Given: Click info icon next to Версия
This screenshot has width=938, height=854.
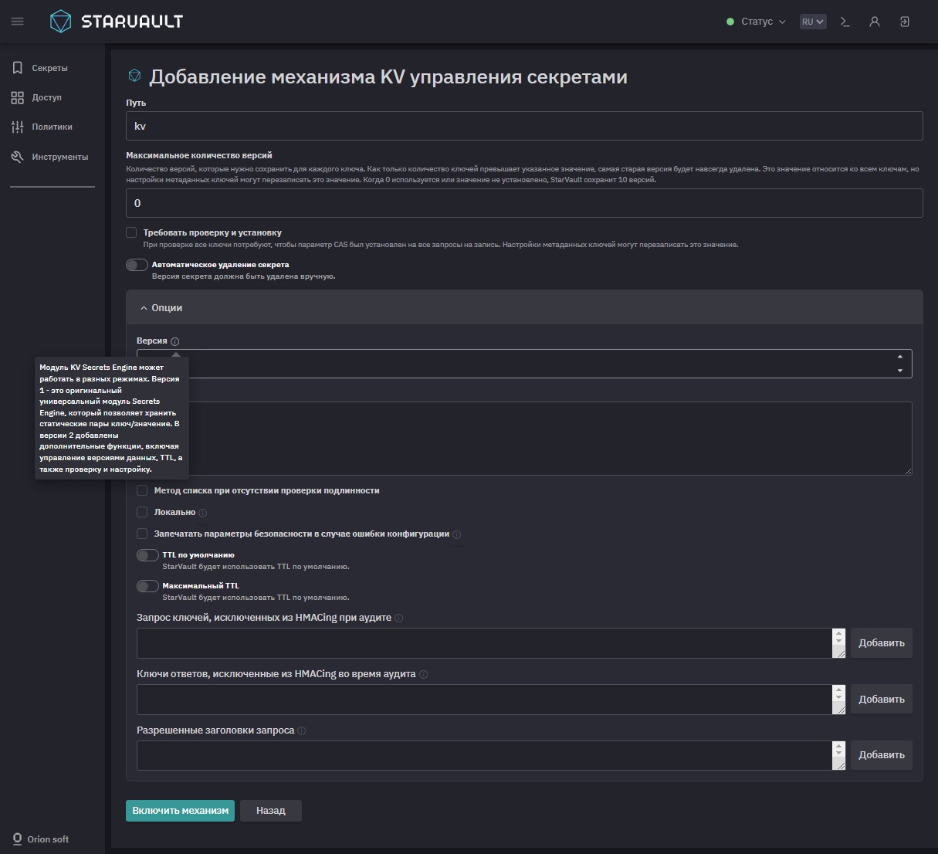Looking at the screenshot, I should point(175,341).
